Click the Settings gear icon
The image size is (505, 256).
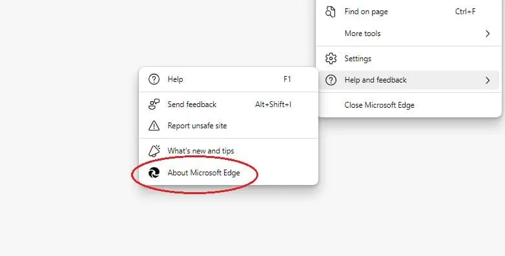331,59
